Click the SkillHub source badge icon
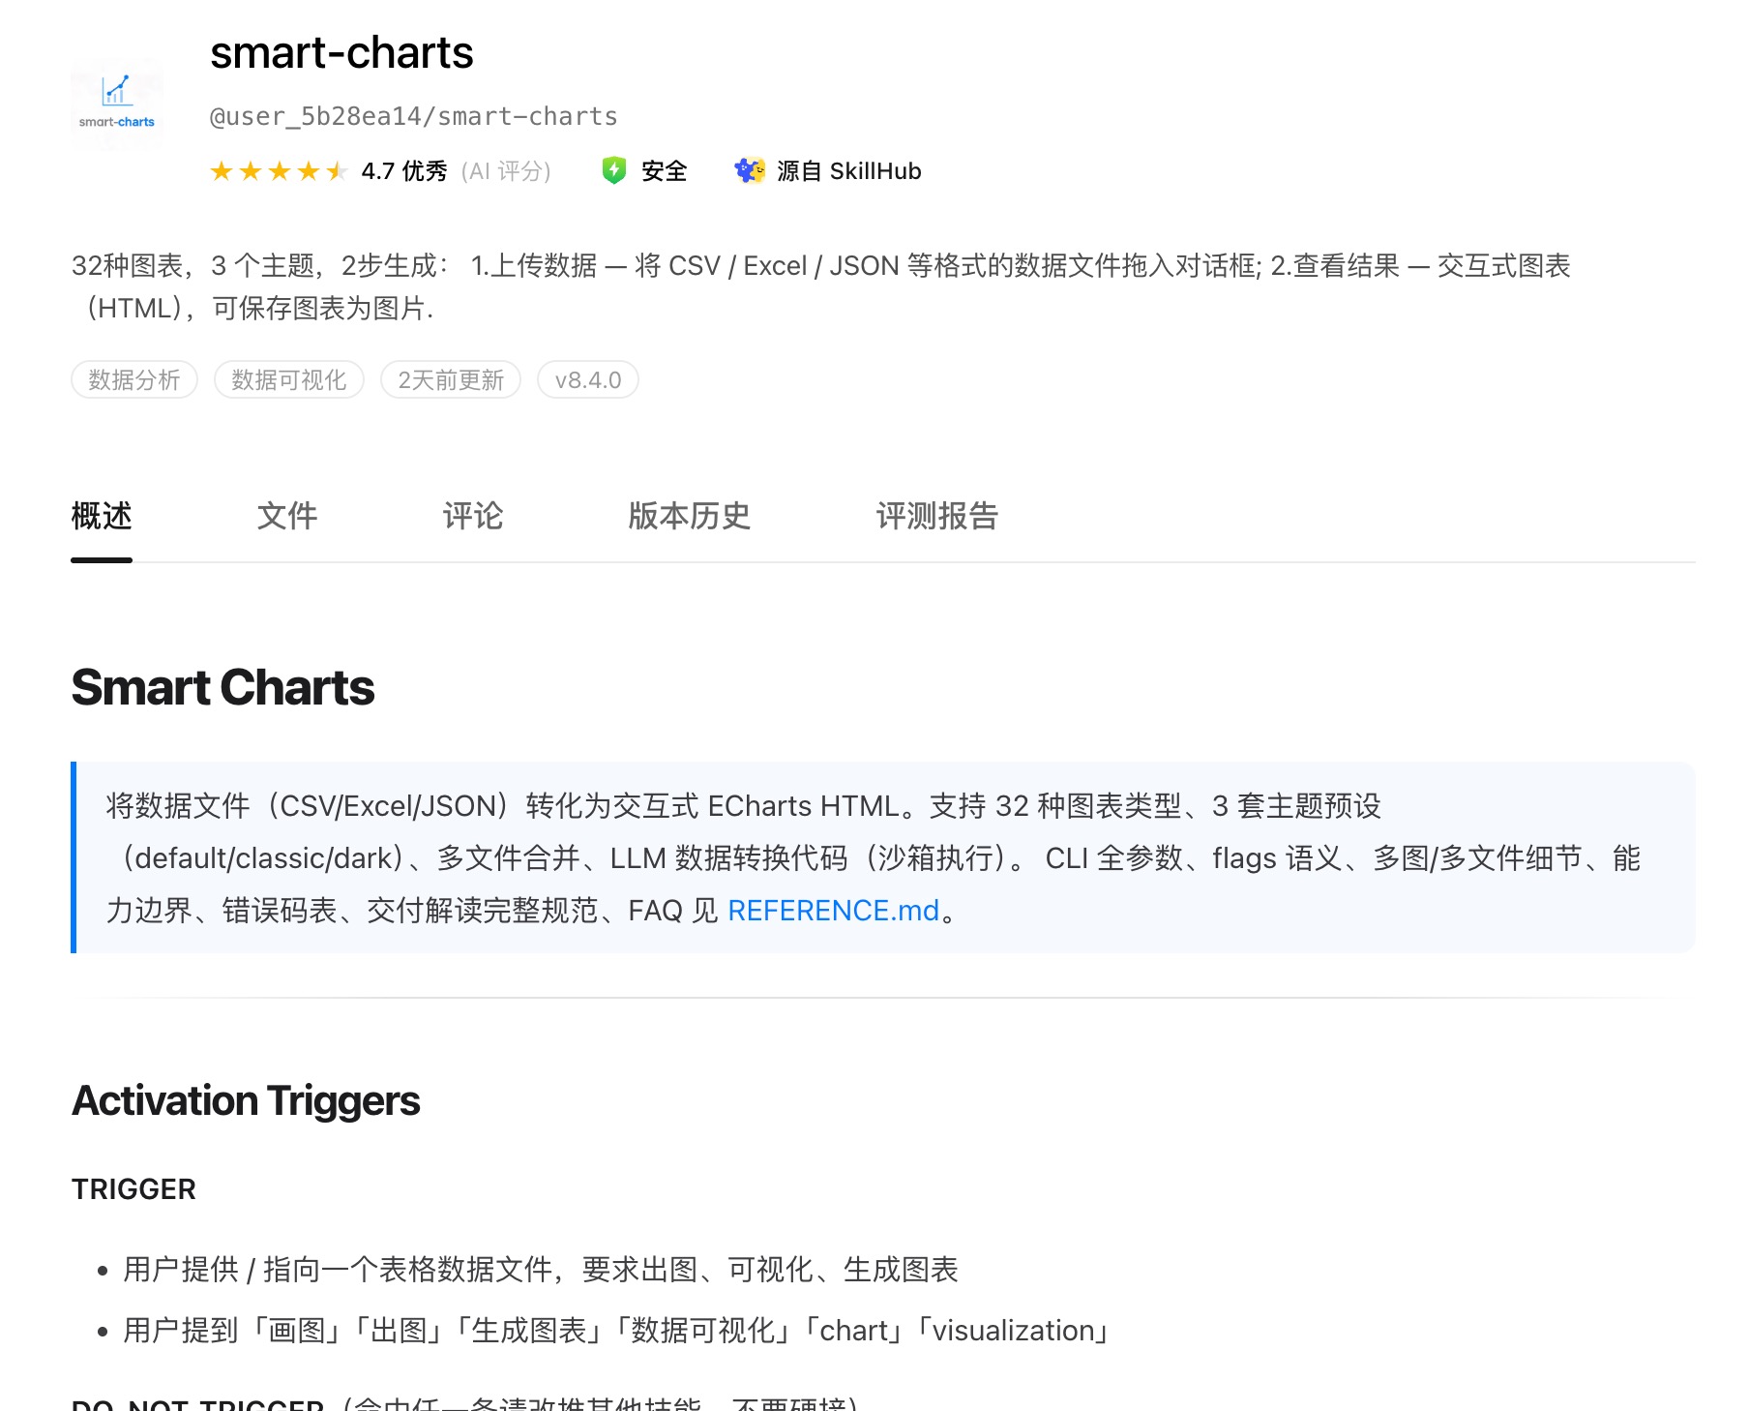 tap(750, 171)
